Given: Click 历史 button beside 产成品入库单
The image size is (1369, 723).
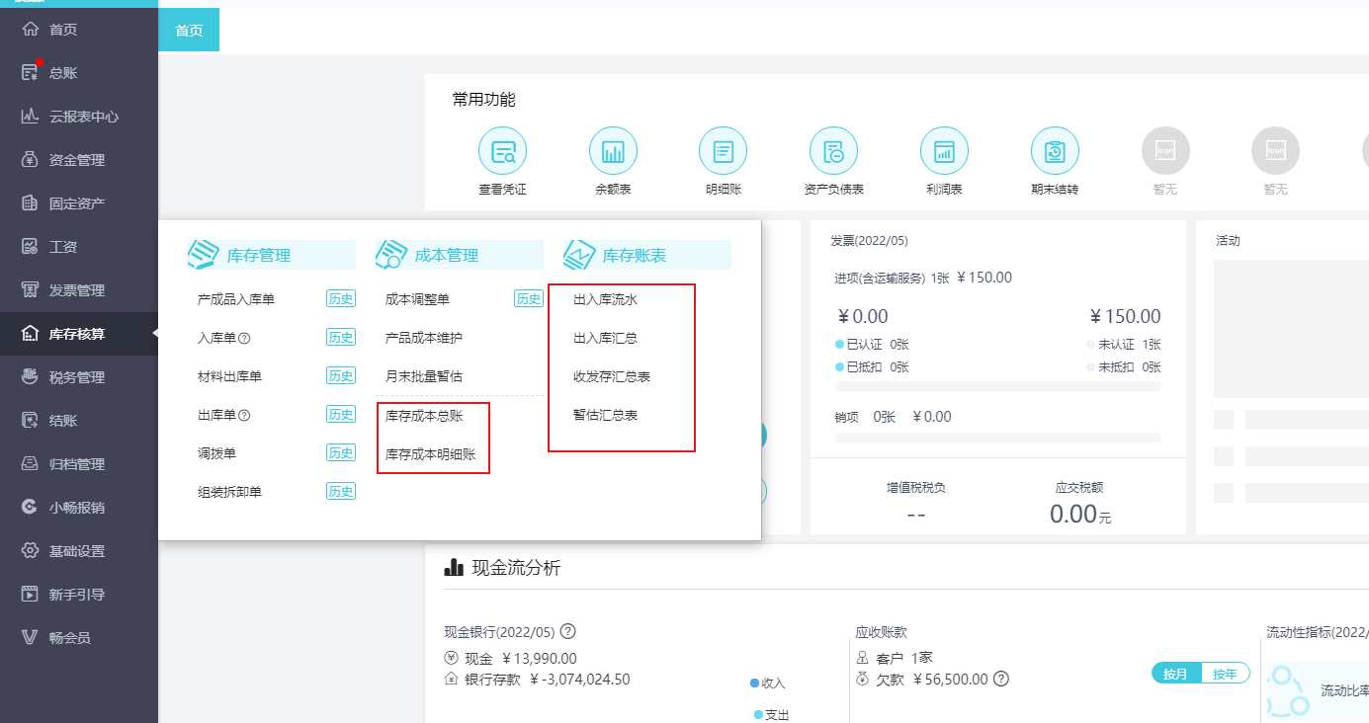Looking at the screenshot, I should coord(340,299).
